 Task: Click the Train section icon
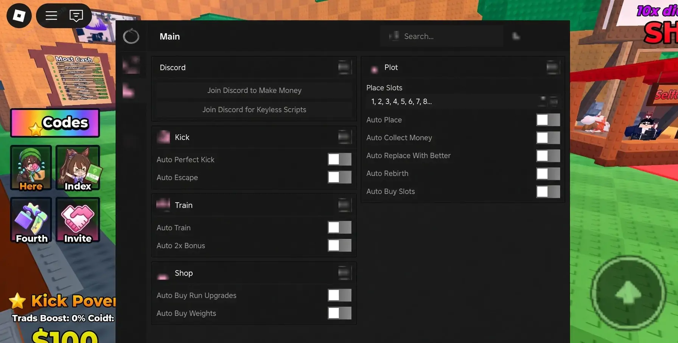163,205
